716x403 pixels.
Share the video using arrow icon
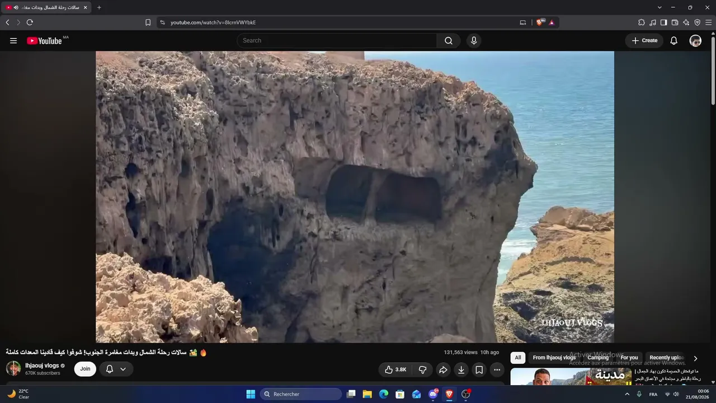click(x=443, y=369)
